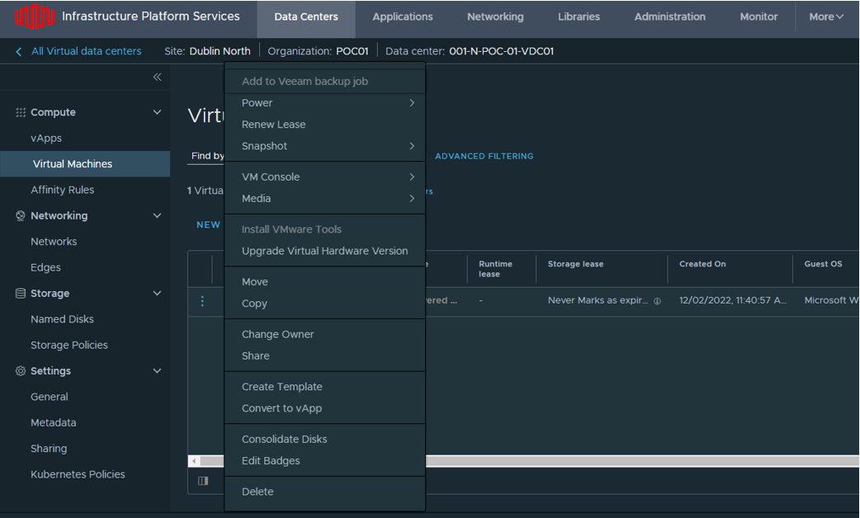Image resolution: width=860 pixels, height=518 pixels.
Task: Select Affinity Rules in the sidebar
Action: tap(62, 190)
